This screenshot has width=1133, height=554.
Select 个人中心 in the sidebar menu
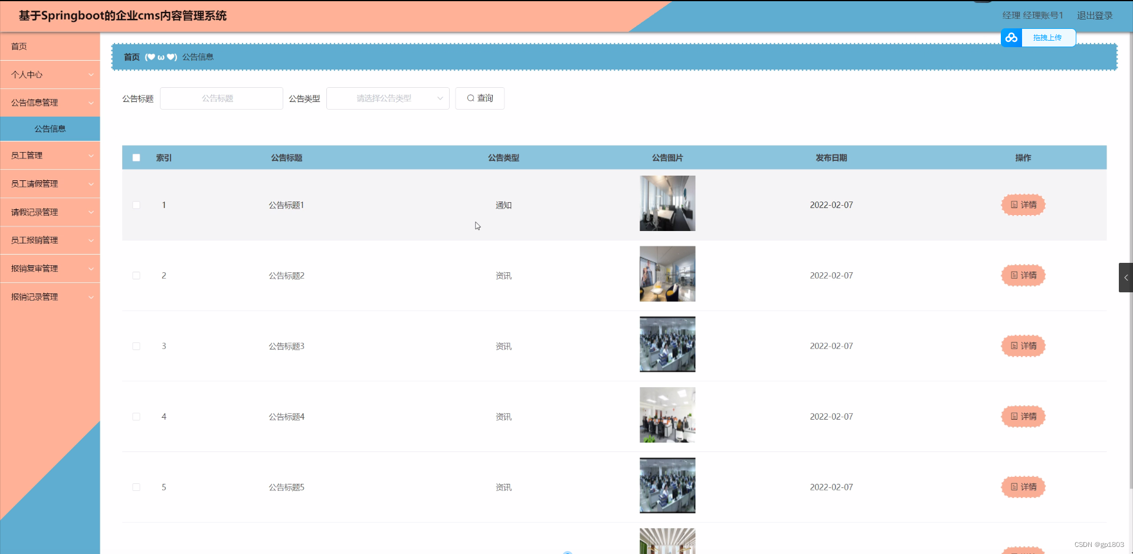50,75
